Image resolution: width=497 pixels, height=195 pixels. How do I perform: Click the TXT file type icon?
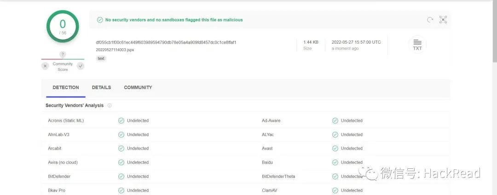[417, 44]
